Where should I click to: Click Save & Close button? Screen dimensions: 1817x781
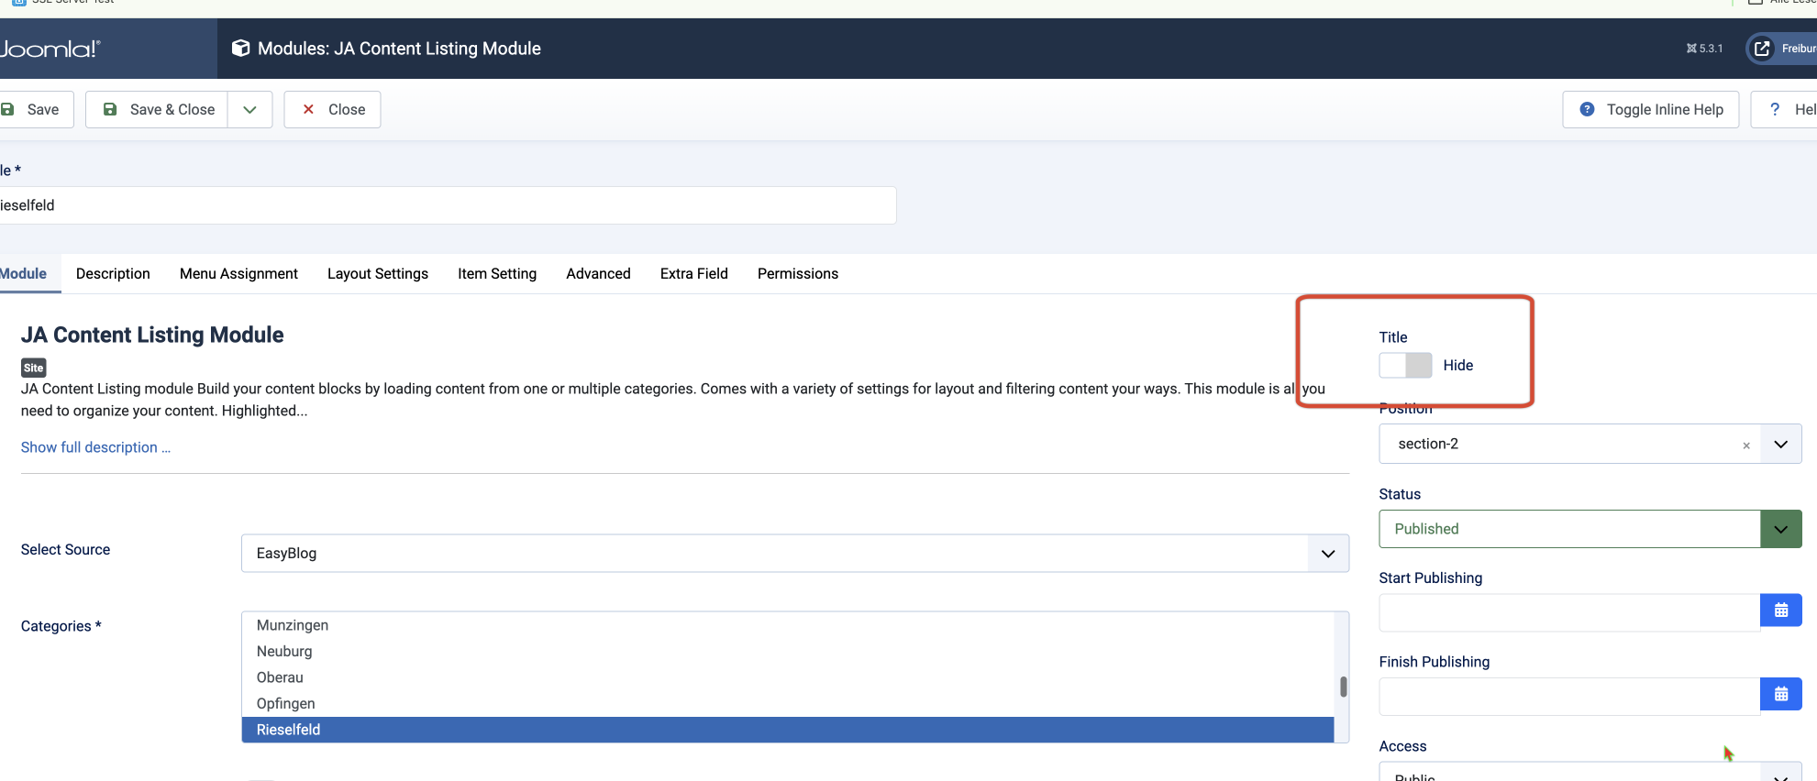click(157, 110)
